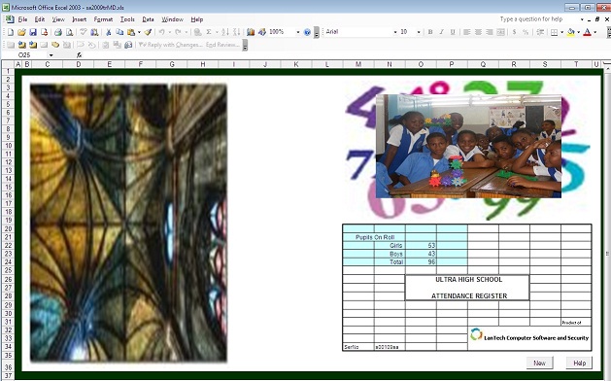Screen dimensions: 611x381
Task: Click the New button on the sheet
Action: (539, 363)
